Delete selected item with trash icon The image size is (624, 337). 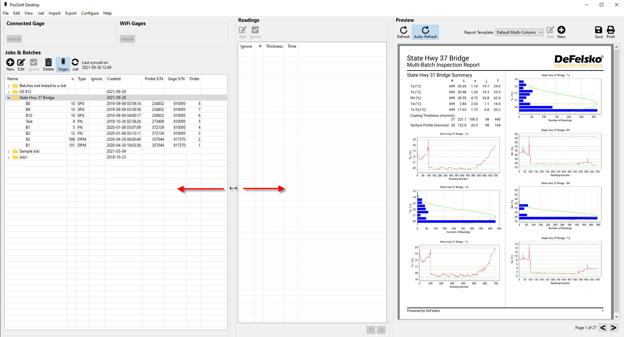pos(48,63)
